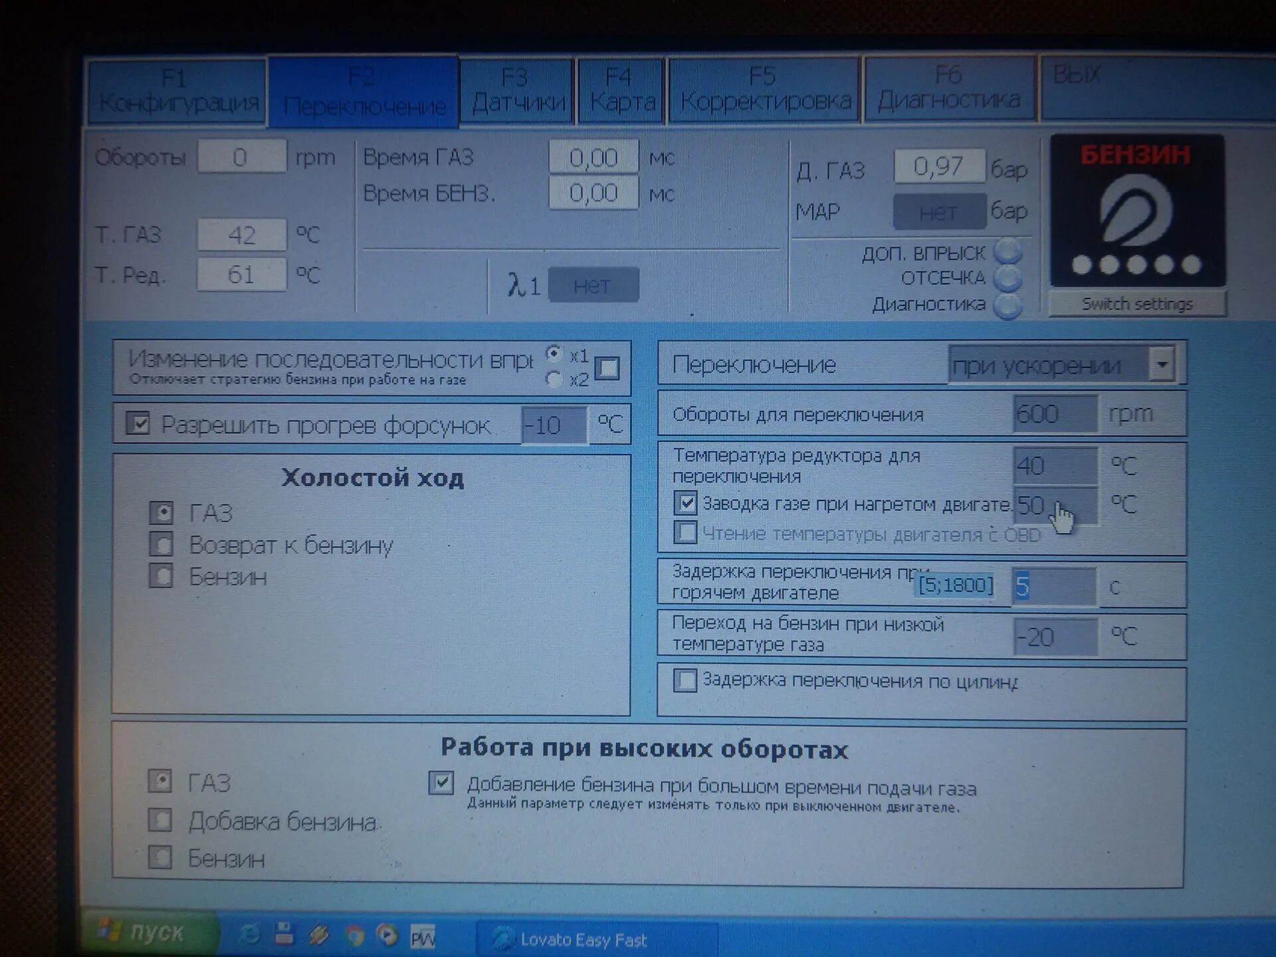Toggle Разрешить прогрев форсунок checkbox
This screenshot has height=957, width=1276.
click(138, 423)
